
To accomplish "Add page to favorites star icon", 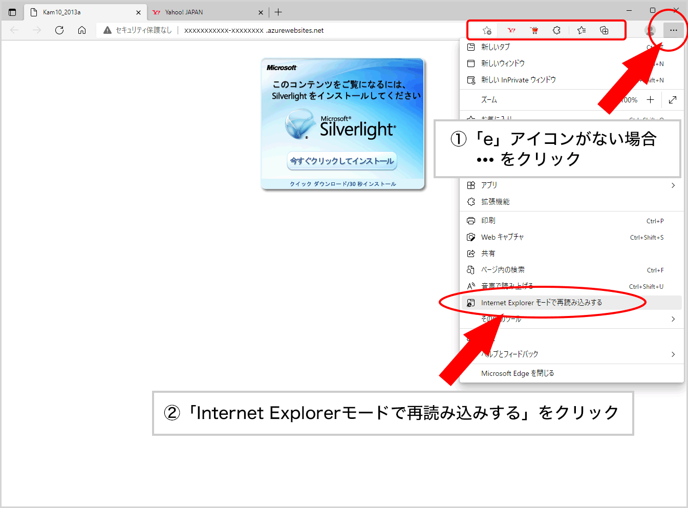I will pos(487,30).
